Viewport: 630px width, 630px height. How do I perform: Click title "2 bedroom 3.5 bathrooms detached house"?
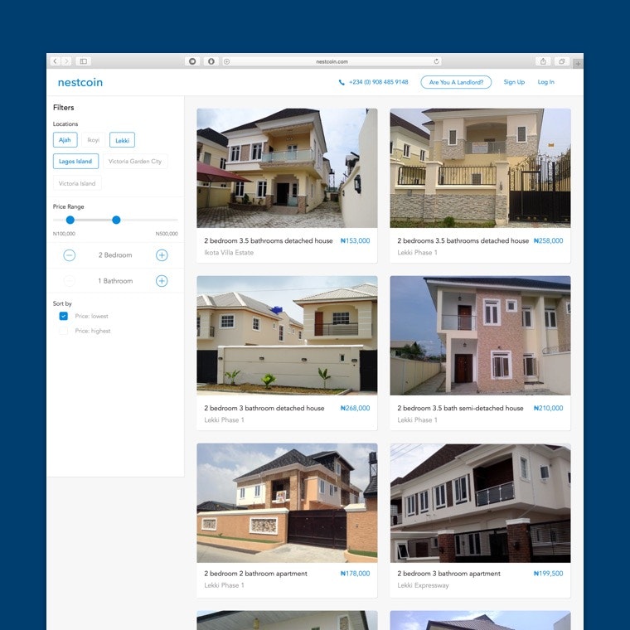click(269, 240)
